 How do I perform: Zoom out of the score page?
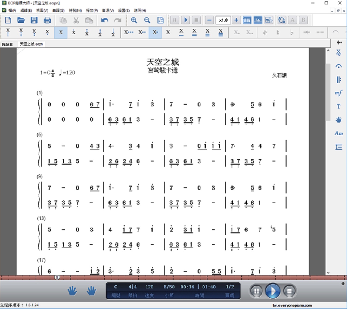(x=147, y=20)
